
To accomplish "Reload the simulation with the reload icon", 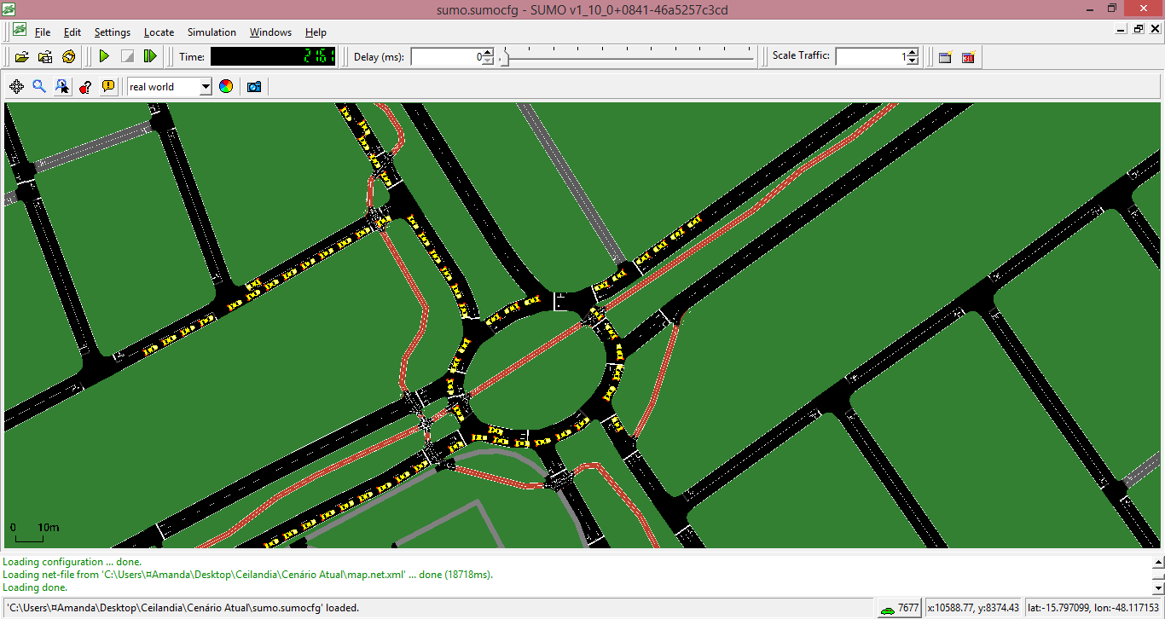I will (x=69, y=57).
